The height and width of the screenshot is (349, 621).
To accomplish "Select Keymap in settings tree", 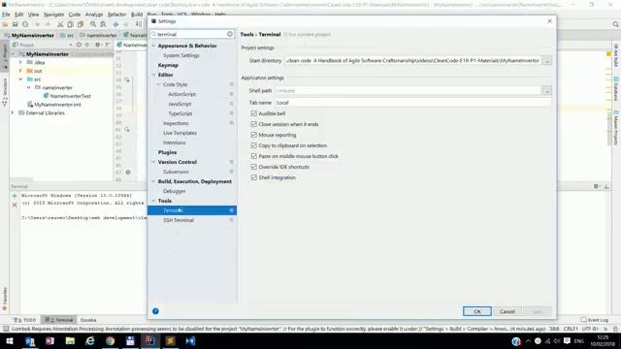I will 168,65.
